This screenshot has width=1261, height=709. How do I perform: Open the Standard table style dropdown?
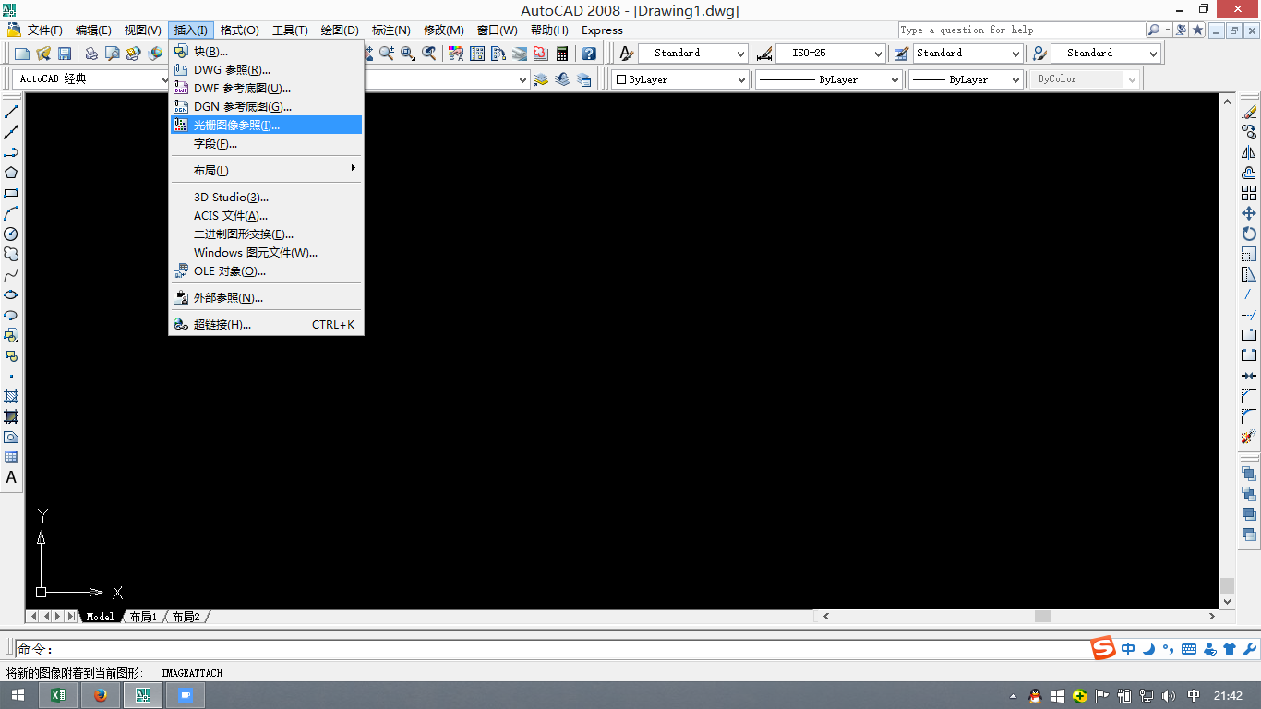(x=968, y=54)
